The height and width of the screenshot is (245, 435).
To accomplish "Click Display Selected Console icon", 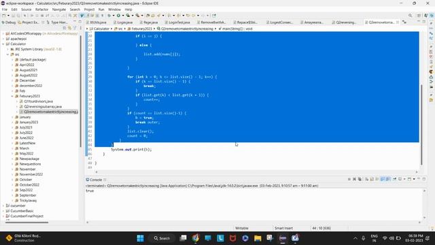I will tap(400, 179).
